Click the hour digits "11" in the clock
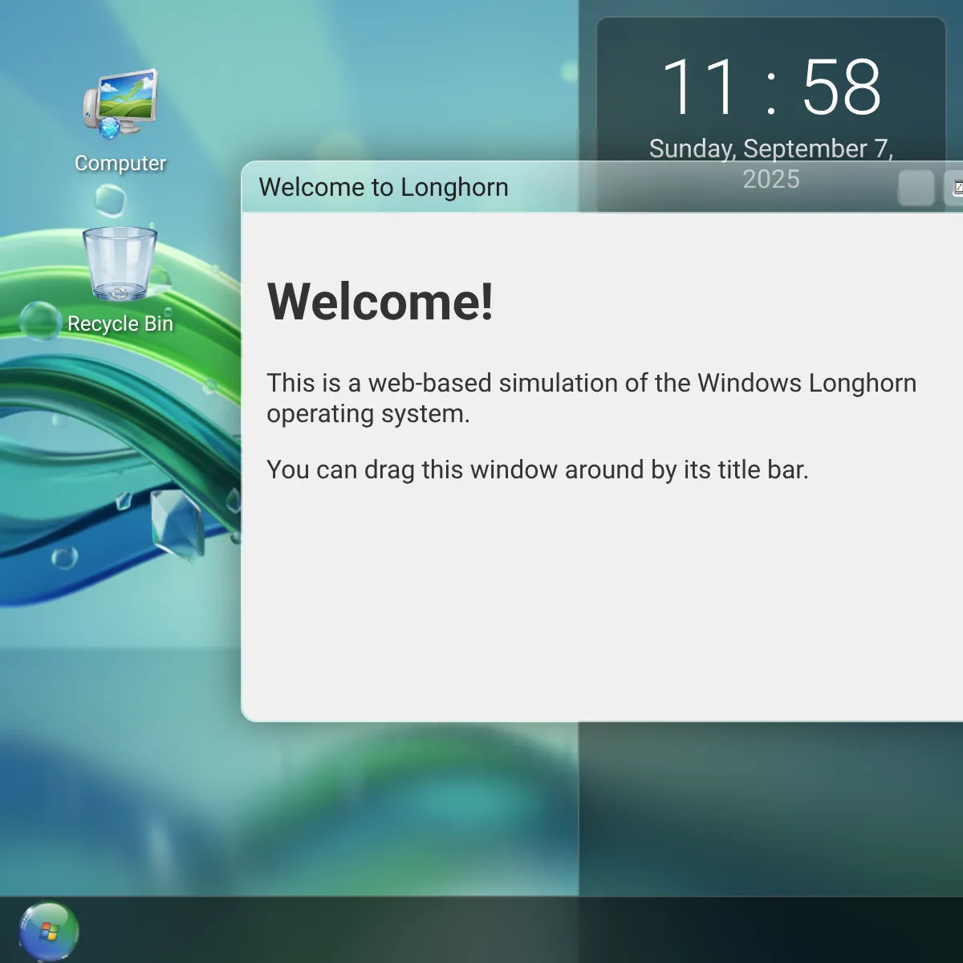Image resolution: width=963 pixels, height=963 pixels. 698,87
